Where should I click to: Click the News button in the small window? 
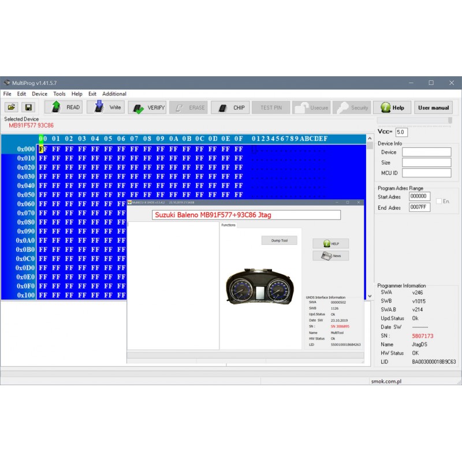331,255
